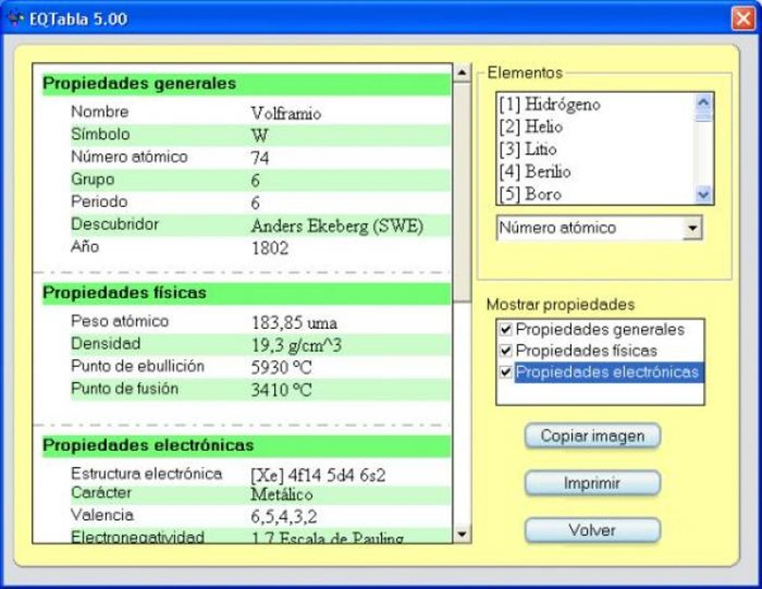Click the Propiedades electrónicas header
Image resolution: width=762 pixels, height=589 pixels.
click(247, 445)
